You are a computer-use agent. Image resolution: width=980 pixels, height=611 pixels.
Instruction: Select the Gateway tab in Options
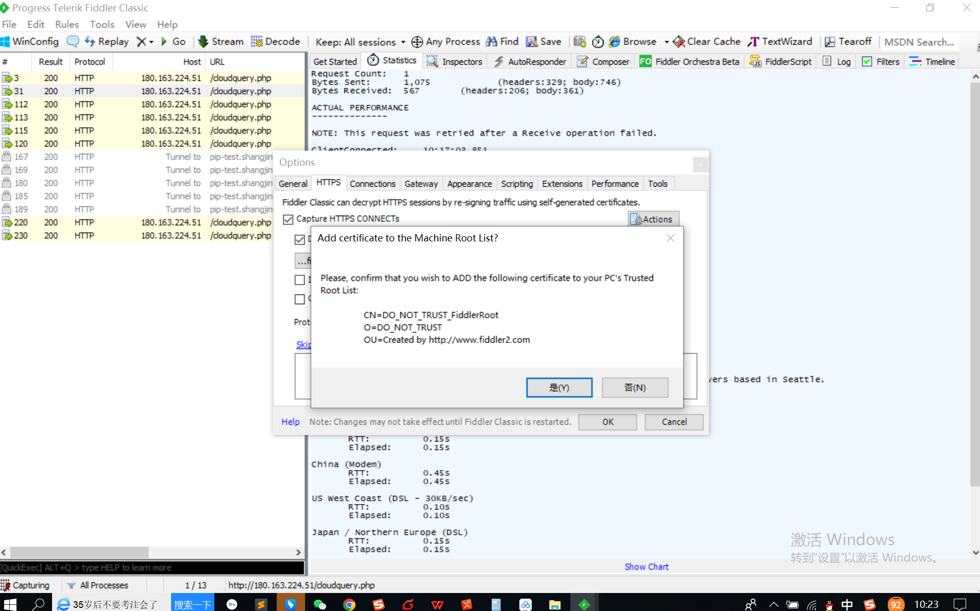pyautogui.click(x=421, y=184)
